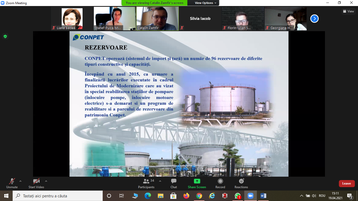Expand participants options chevron

160,181
